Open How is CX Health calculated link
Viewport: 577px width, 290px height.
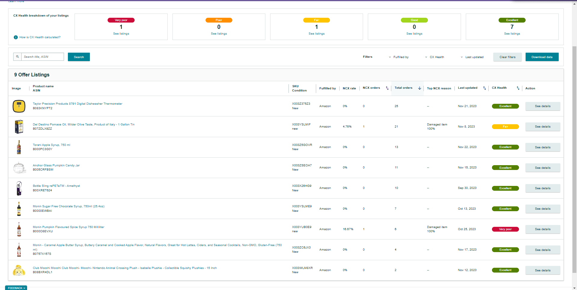(40, 37)
